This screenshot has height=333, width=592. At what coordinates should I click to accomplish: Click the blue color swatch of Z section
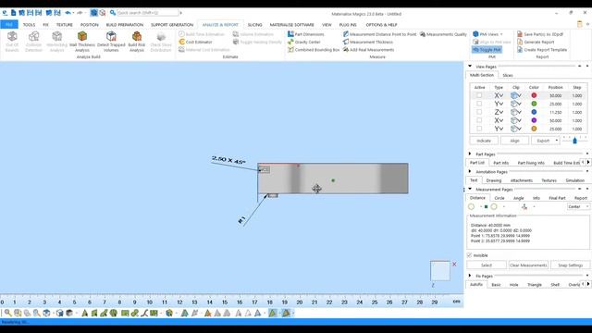click(x=534, y=112)
